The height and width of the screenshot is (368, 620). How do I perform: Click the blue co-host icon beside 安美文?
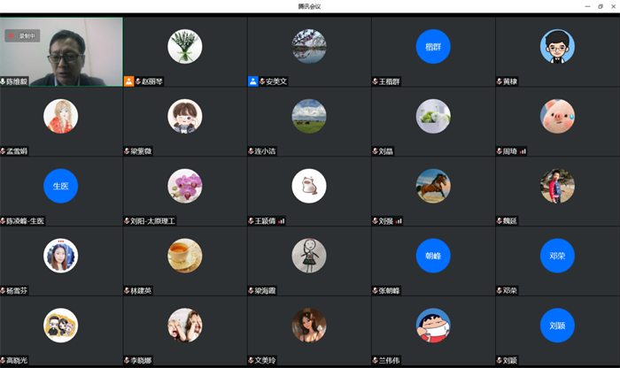pyautogui.click(x=252, y=81)
